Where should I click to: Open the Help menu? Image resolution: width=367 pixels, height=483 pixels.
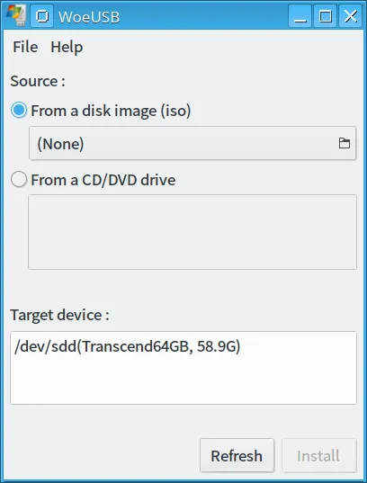coord(67,47)
